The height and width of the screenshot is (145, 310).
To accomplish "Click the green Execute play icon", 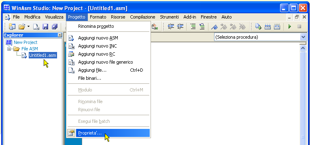I will tap(290, 26).
